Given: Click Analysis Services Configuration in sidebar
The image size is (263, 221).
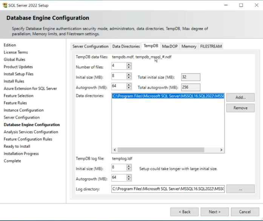Looking at the screenshot, I should tap(31, 132).
